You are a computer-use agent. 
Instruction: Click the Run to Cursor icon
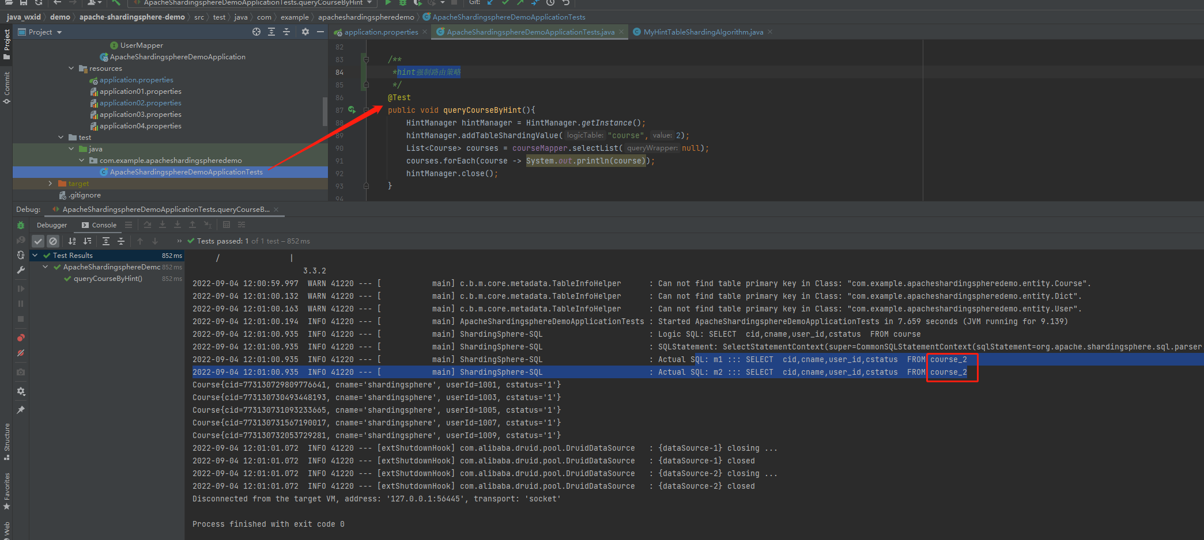207,225
